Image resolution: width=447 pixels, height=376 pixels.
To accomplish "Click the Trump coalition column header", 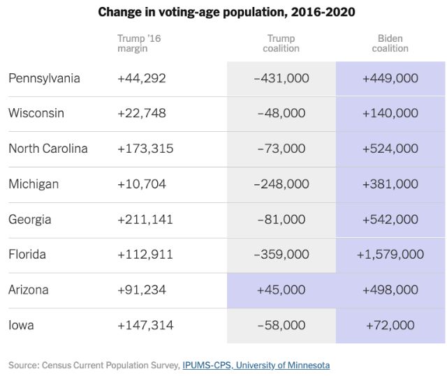I will tap(281, 43).
